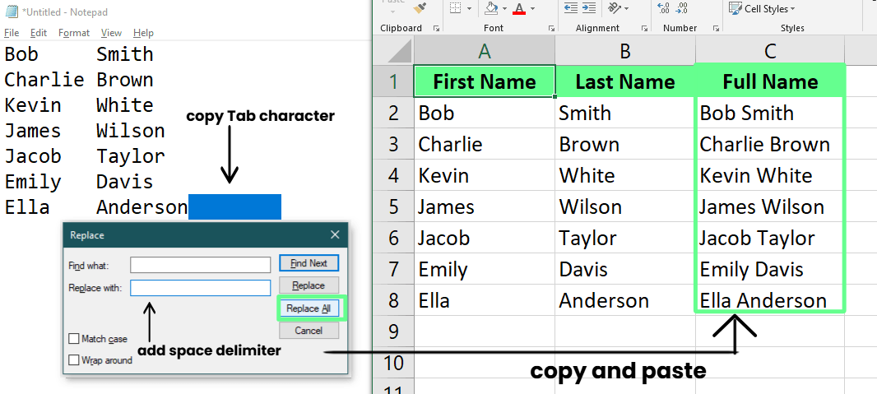Screen dimensions: 877x394
Task: Click the Orientation text-angle icon
Action: tap(614, 8)
